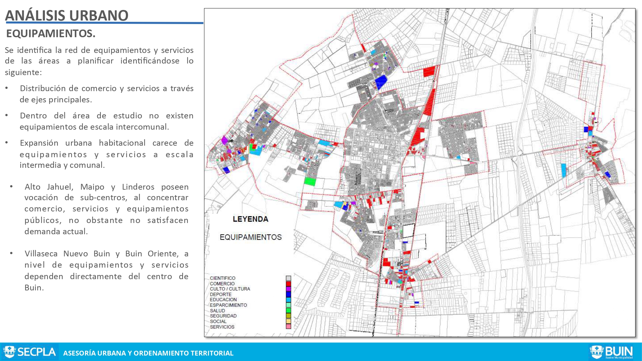Viewport: 642px width, 361px height.
Task: Click EQUIPAMIENTOS text inside the legend
Action: (250, 237)
